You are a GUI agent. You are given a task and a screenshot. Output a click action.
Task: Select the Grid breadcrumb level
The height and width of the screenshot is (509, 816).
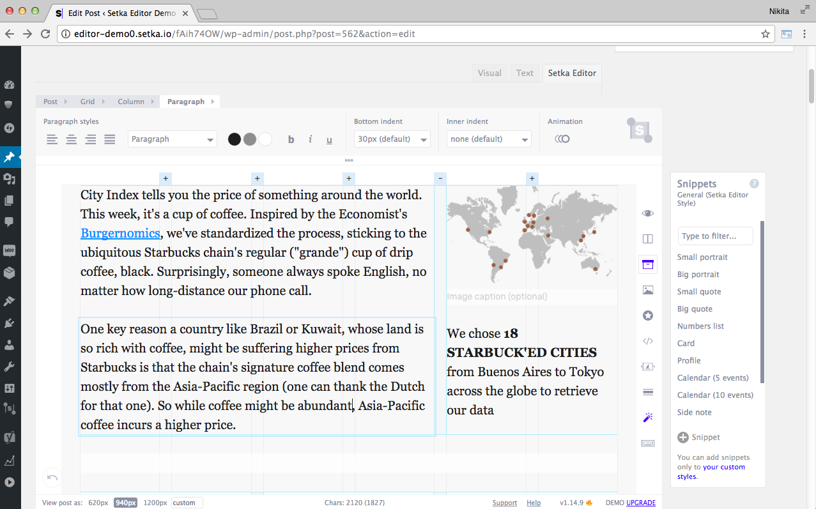88,102
